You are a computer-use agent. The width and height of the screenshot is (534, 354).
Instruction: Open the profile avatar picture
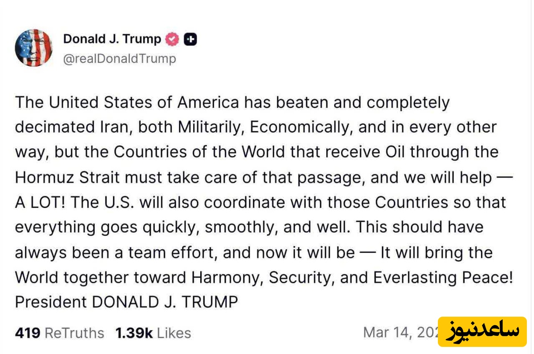[x=34, y=48]
